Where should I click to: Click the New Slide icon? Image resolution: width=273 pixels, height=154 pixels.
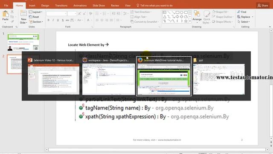tap(23, 14)
